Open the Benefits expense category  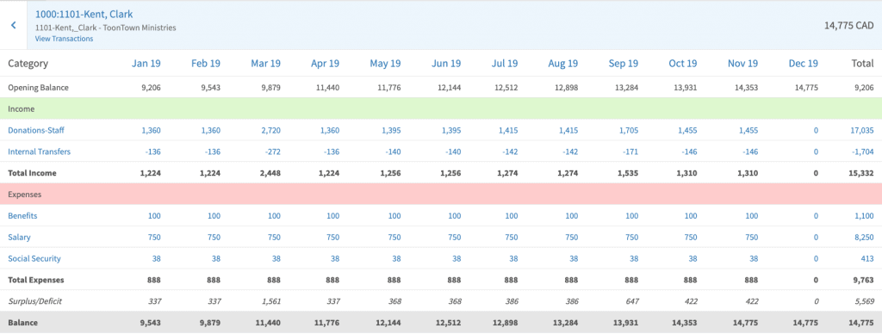point(22,216)
